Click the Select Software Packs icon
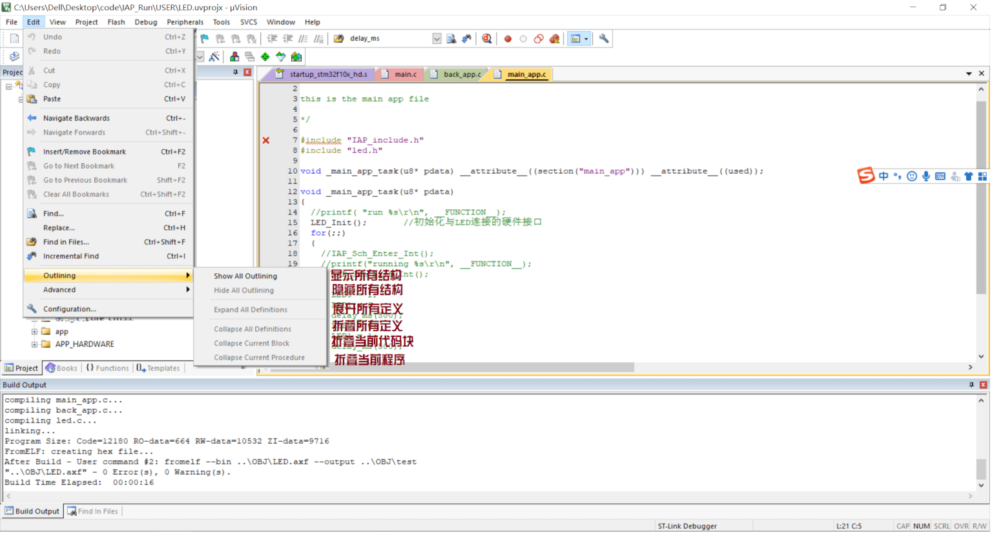This screenshot has height=536, width=992. click(280, 57)
